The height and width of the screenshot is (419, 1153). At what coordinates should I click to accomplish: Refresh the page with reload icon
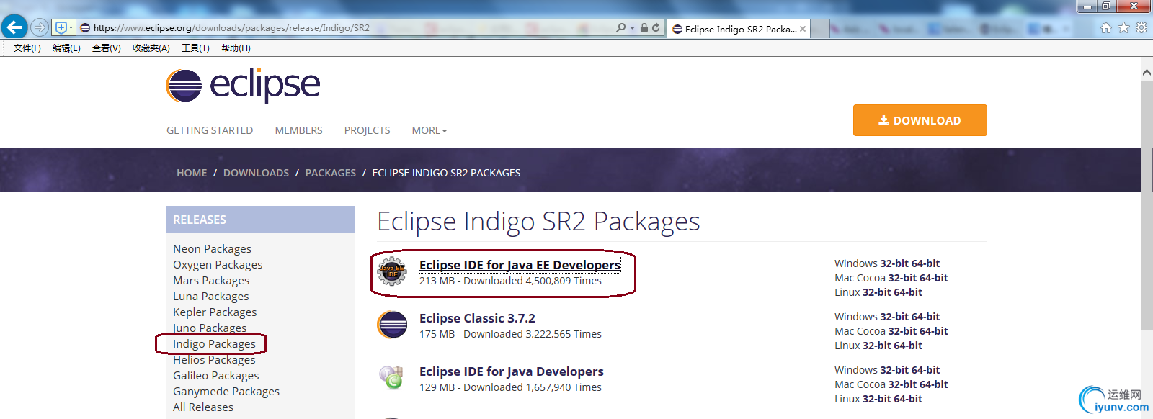tap(656, 27)
